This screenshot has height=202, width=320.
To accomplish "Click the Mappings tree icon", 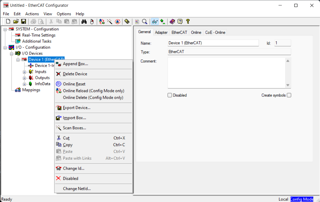I will pyautogui.click(x=18, y=90).
